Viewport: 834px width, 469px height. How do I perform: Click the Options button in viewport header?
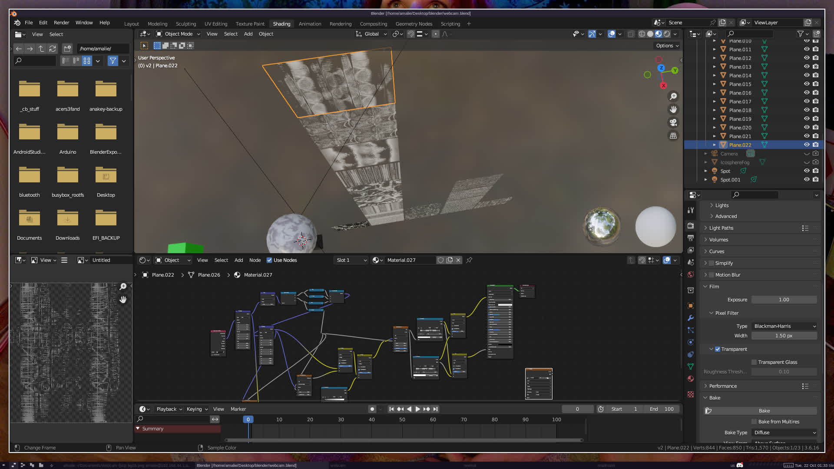(x=667, y=46)
